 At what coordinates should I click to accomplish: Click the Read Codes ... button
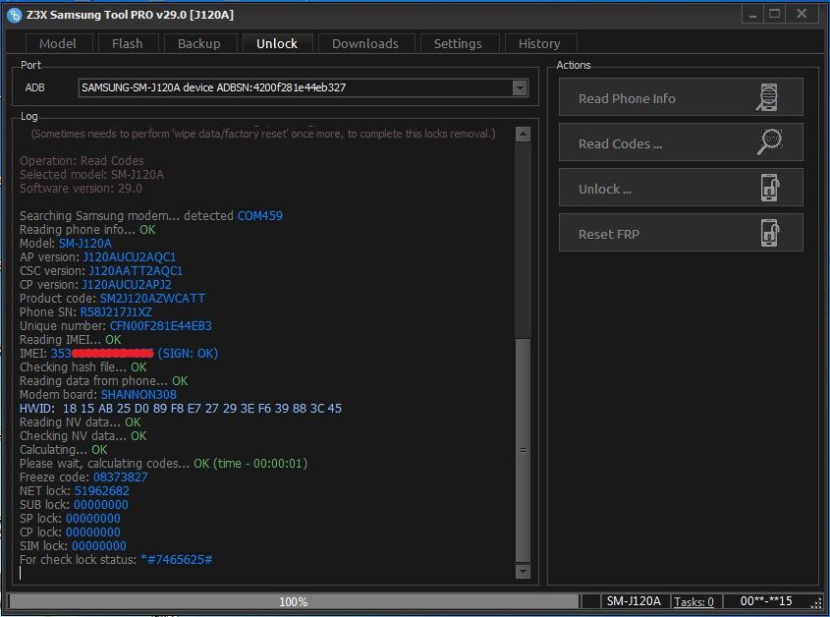(681, 142)
